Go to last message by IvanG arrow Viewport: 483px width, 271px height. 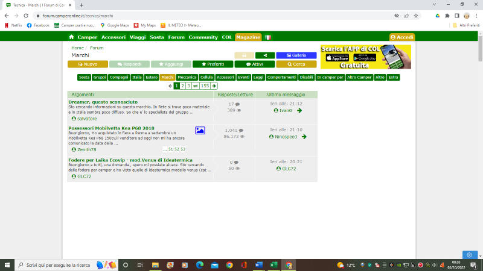299,111
